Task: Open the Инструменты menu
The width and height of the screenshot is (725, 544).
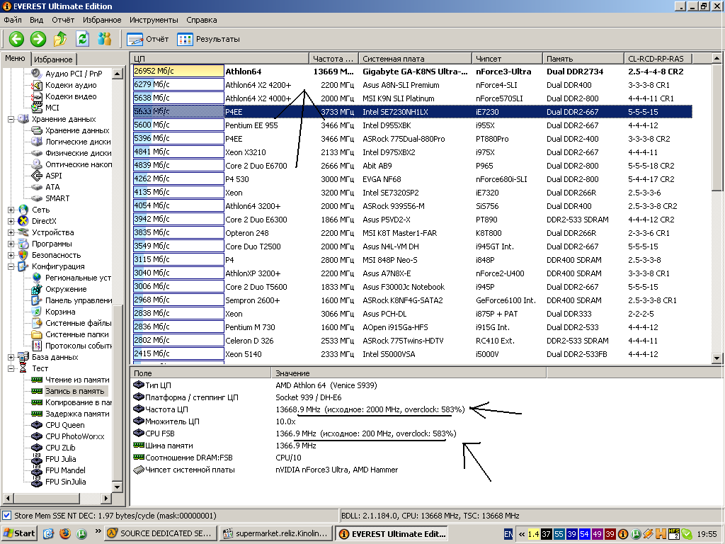Action: [x=154, y=20]
